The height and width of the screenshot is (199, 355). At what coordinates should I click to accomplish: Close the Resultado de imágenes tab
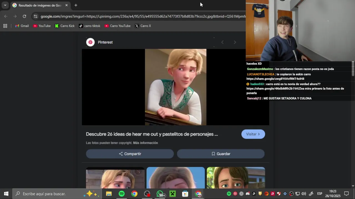(x=67, y=5)
